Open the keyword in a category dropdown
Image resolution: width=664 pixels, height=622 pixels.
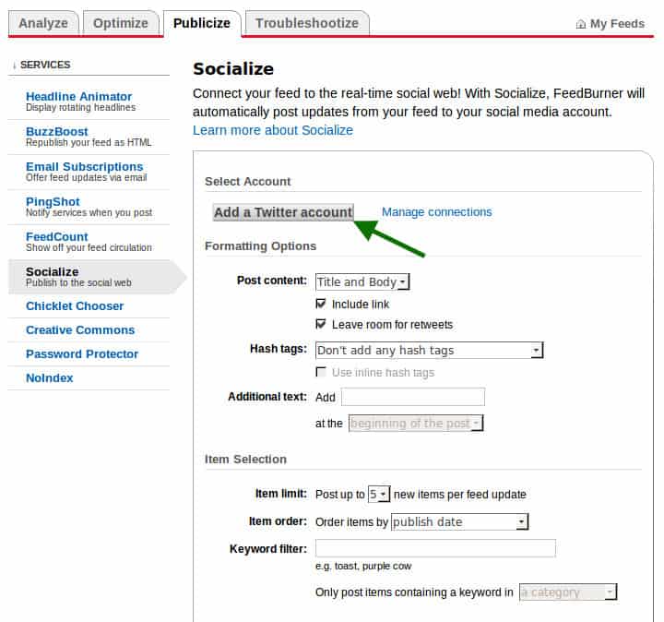568,592
